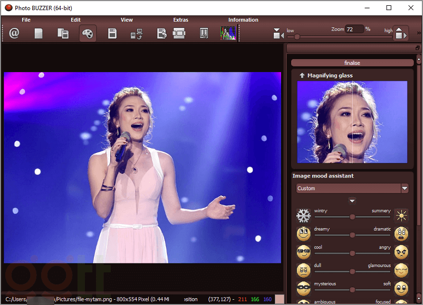Select the color palette tool icon

88,33
